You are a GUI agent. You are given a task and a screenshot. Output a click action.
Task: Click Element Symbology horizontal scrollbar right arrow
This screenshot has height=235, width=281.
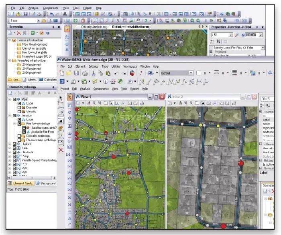(55, 178)
